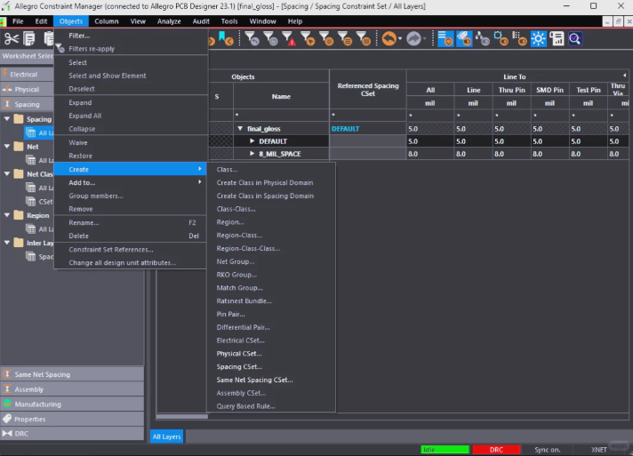Click the Line To column collapse arrow
This screenshot has width=633, height=456.
click(624, 76)
